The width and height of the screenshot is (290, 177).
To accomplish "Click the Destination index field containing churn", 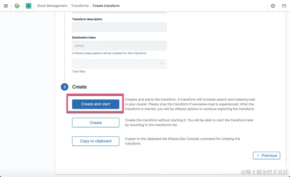I will coord(119,46).
